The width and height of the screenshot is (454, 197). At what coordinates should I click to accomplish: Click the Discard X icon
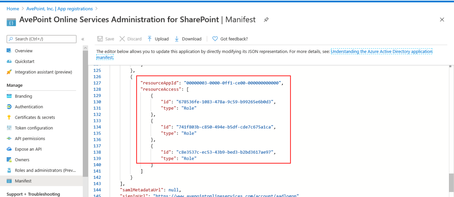coord(122,39)
